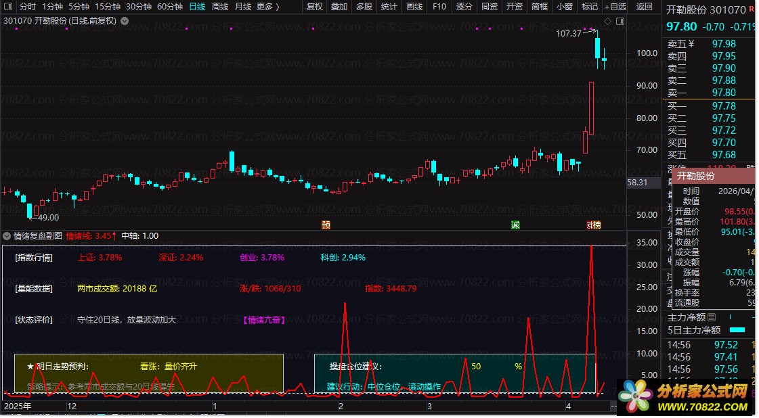This screenshot has height=418, width=759.
Task: Click the diamond icon above the chart
Action: 607,22
